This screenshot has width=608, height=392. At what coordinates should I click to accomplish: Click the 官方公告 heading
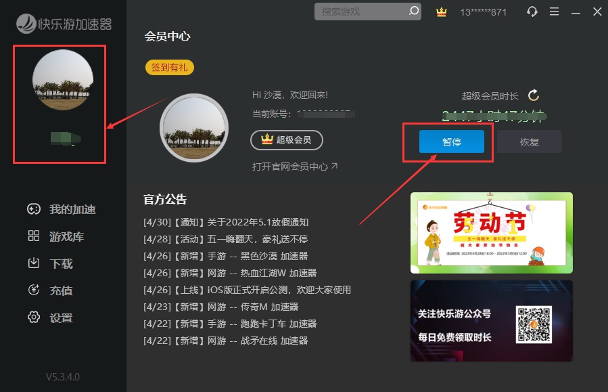point(165,200)
